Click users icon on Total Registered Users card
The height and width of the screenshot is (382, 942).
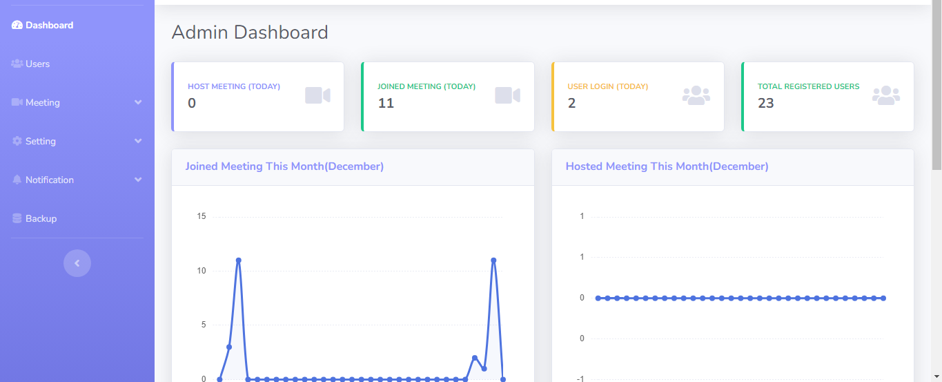coord(885,95)
